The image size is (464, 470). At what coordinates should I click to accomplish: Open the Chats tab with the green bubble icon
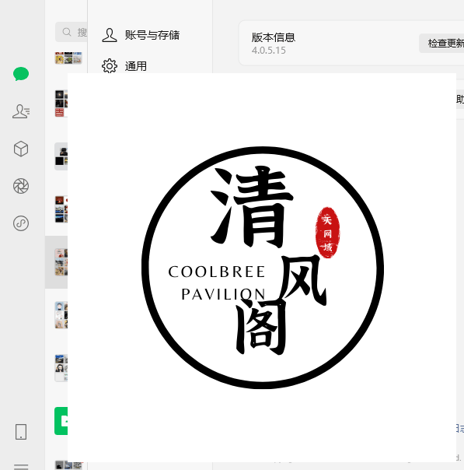click(21, 74)
